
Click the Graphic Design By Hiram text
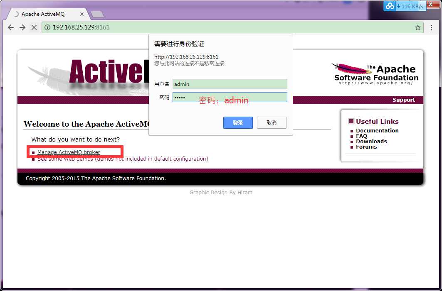(x=221, y=193)
